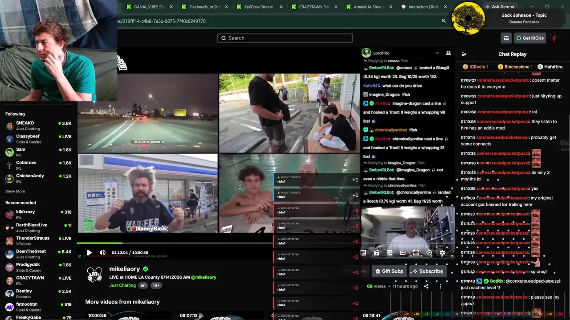Click the @mikeliaory mention link
Viewport: 570px width, 320px height.
point(204,277)
